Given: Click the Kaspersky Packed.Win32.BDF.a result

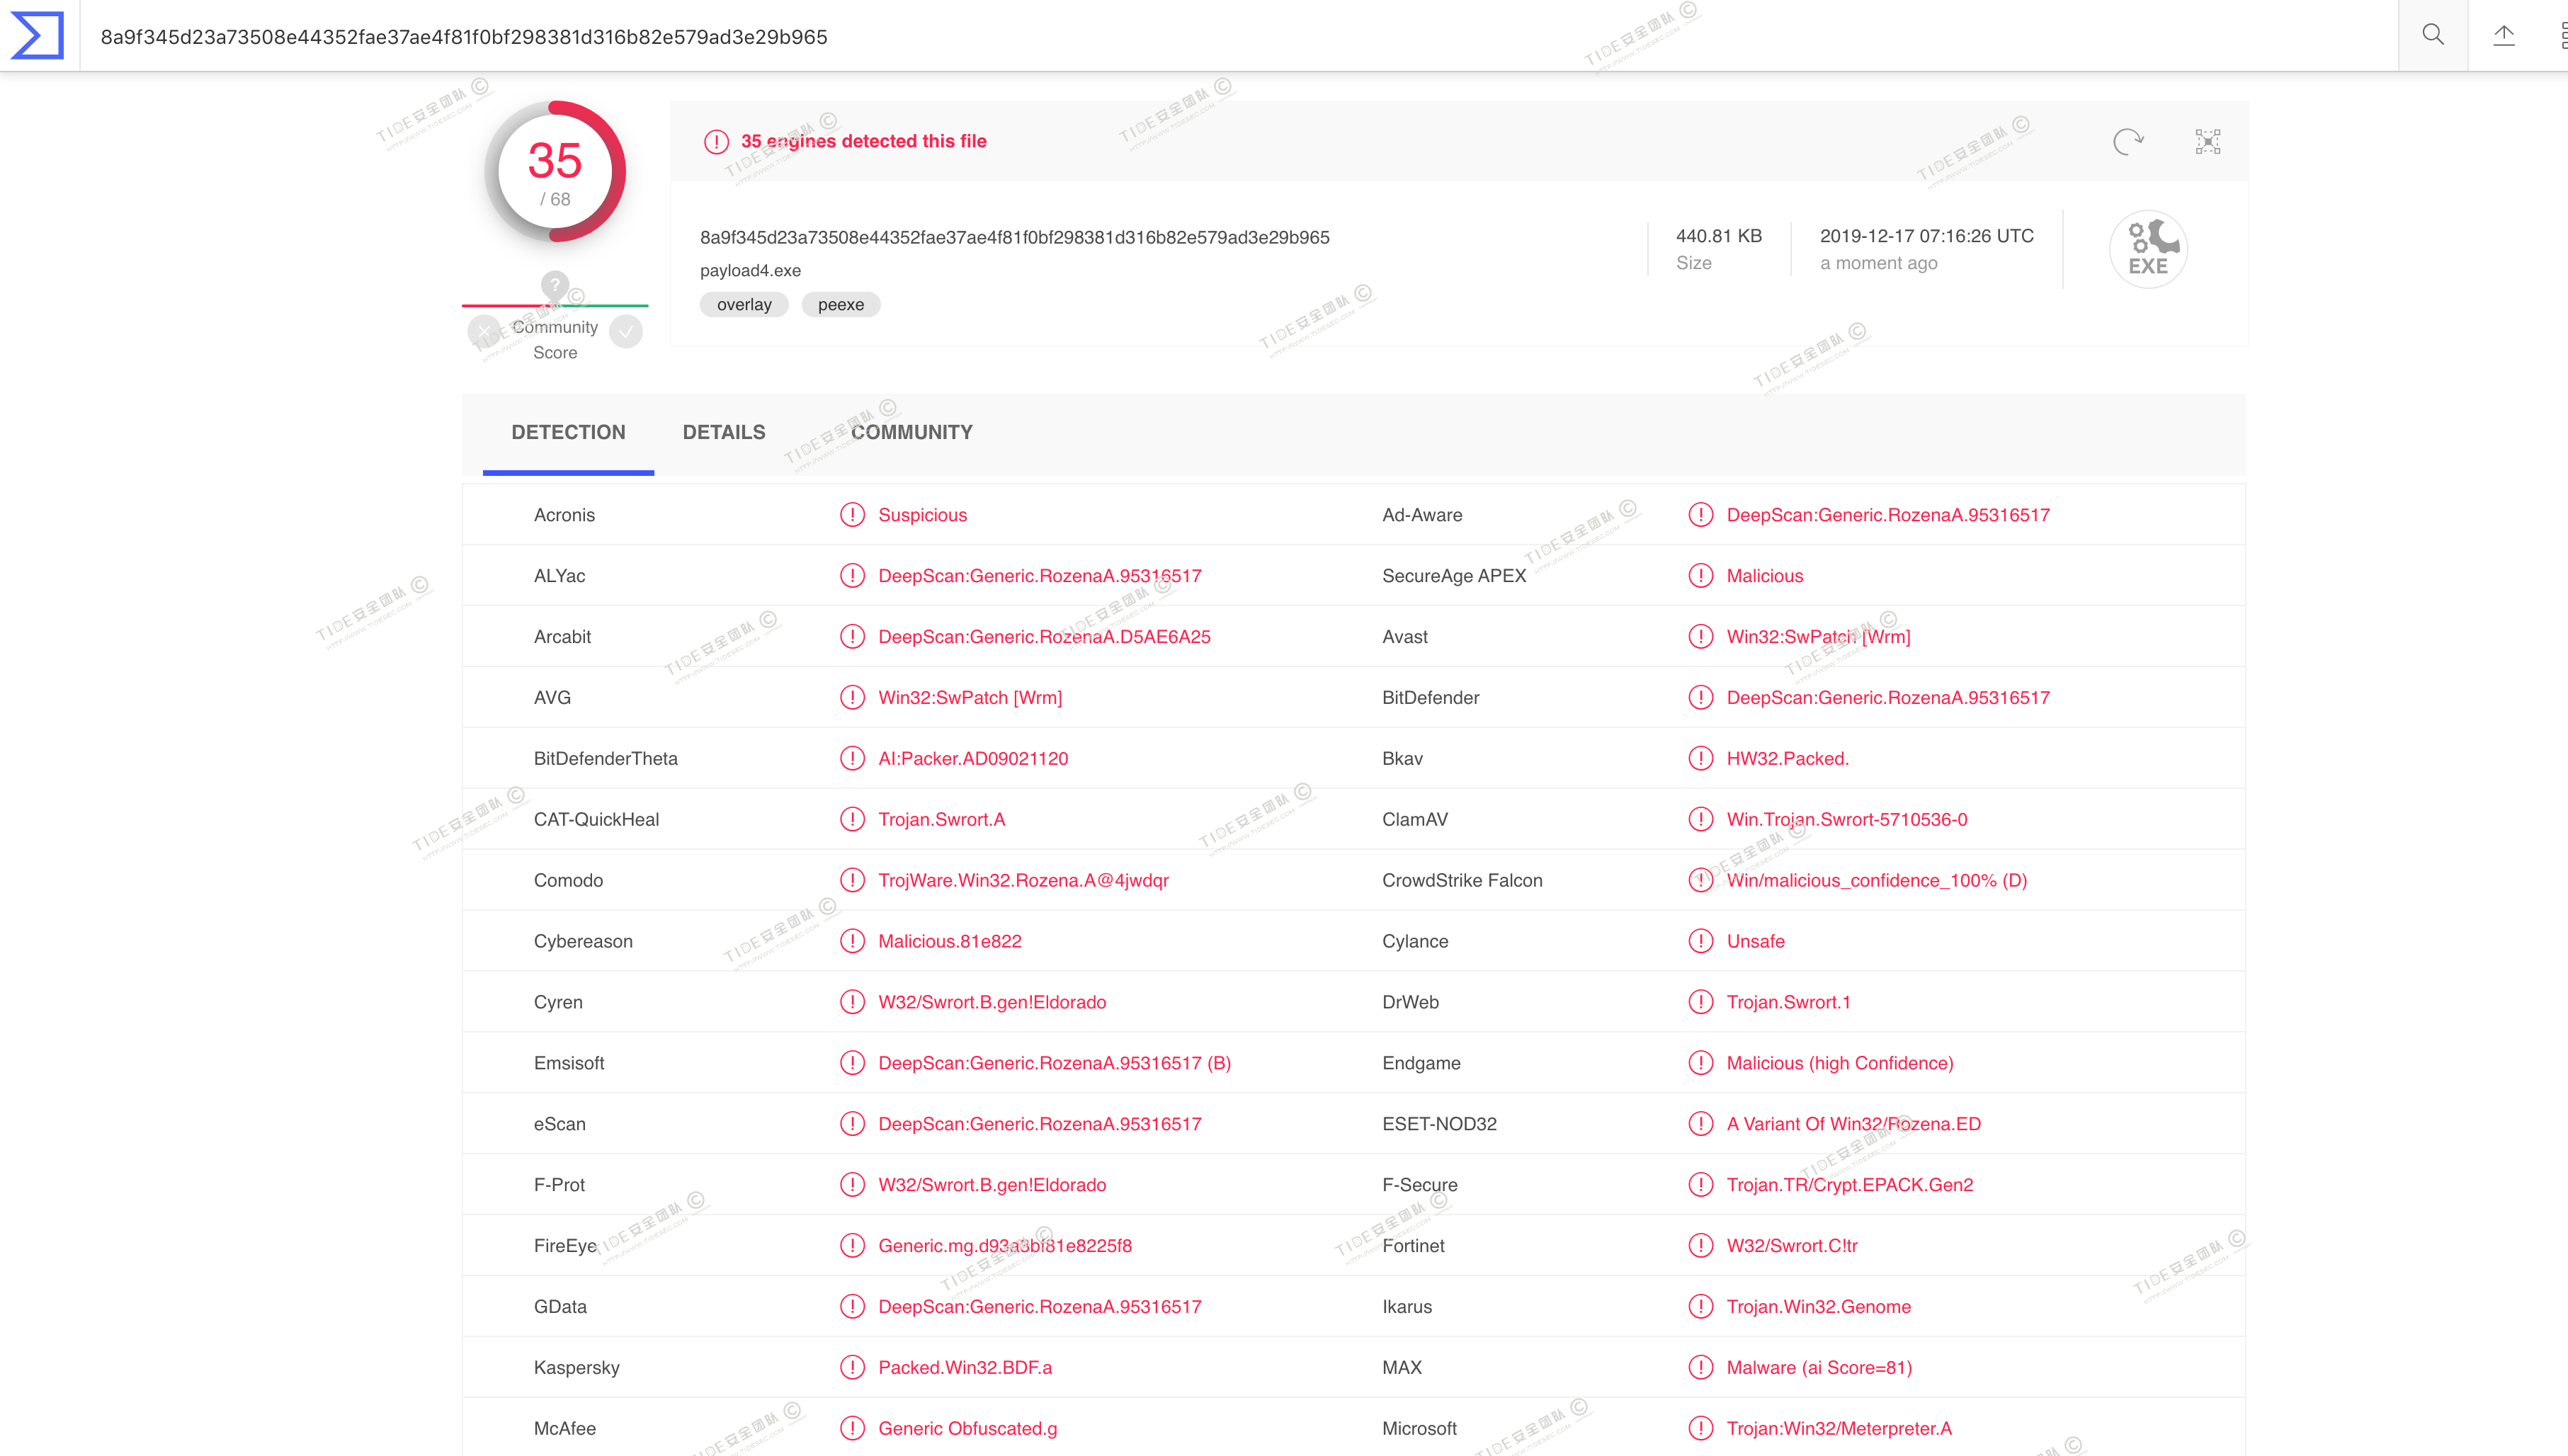Looking at the screenshot, I should 964,1367.
